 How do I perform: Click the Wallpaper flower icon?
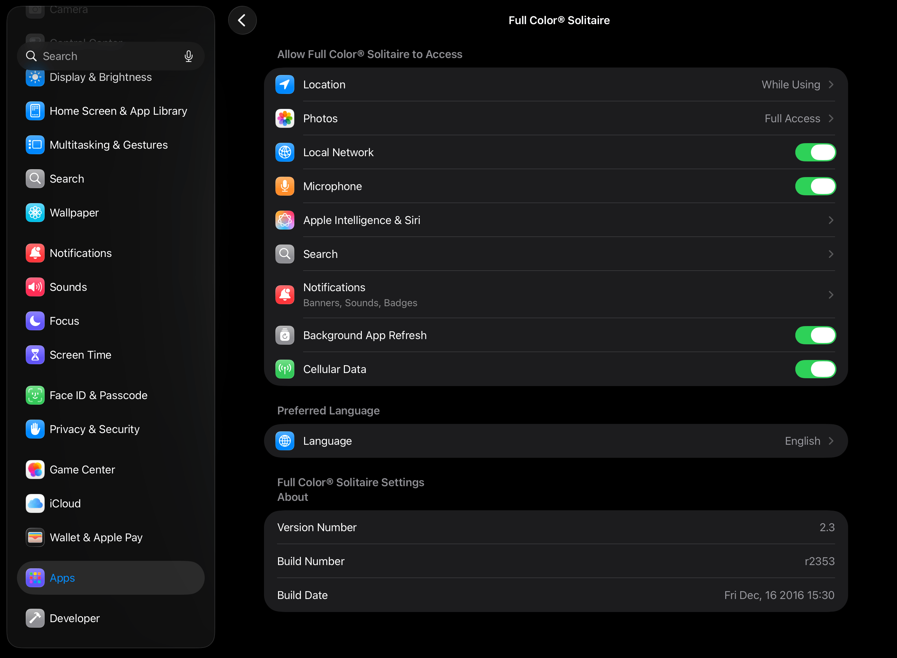[35, 213]
